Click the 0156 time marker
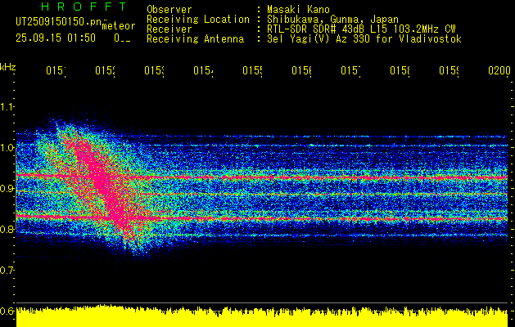The width and height of the screenshot is (515, 327). (302, 71)
